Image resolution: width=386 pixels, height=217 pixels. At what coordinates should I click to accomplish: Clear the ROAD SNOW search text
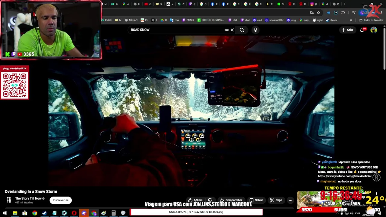(x=232, y=30)
